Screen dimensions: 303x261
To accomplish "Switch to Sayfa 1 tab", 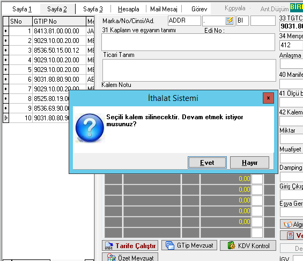I will click(x=22, y=9).
